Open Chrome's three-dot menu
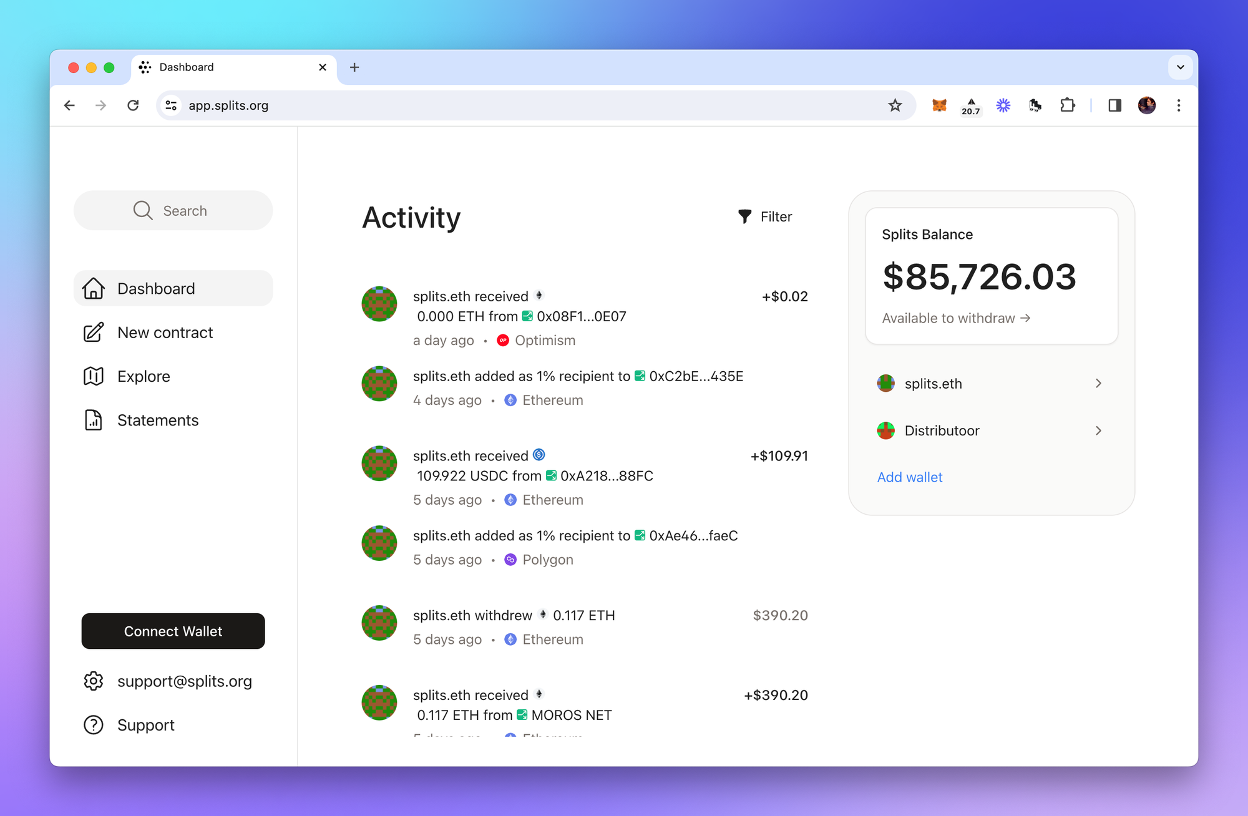The height and width of the screenshot is (816, 1248). point(1178,105)
